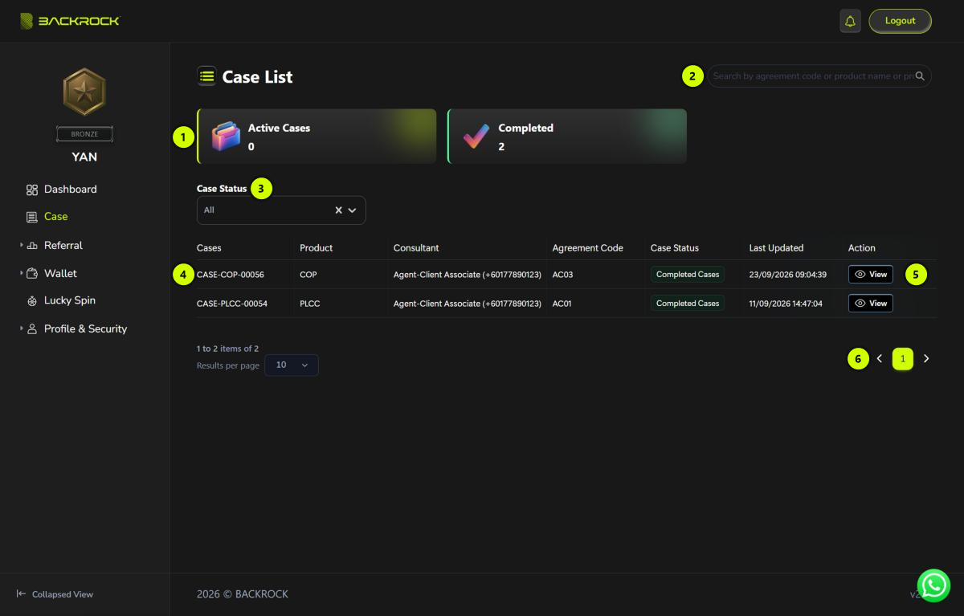The height and width of the screenshot is (616, 964).
Task: Click the bronze rank badge avatar
Action: pos(84,92)
